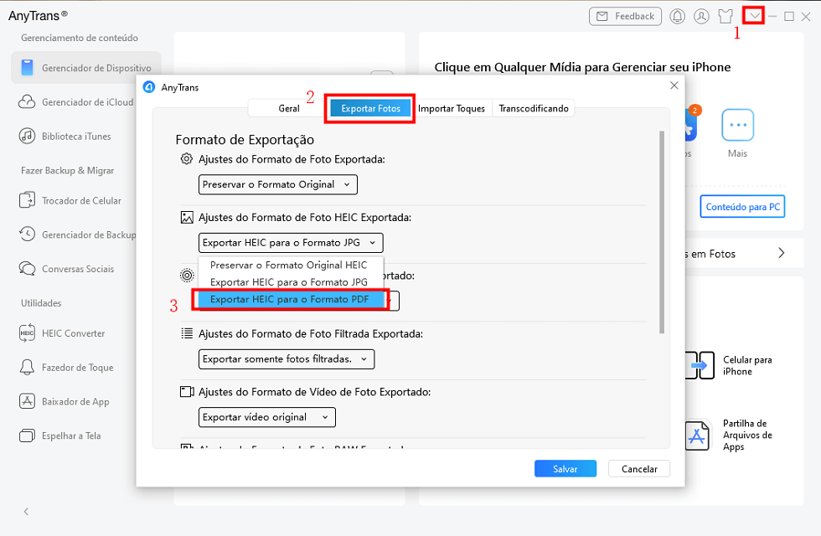
Task: Select Exportar HEIC para o Formato PDF option
Action: click(x=291, y=299)
